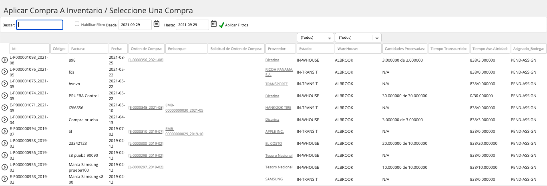Screen dimensions: 547x186
Task: Open purchase order link L-0000356_2021-08
Action: click(x=146, y=60)
